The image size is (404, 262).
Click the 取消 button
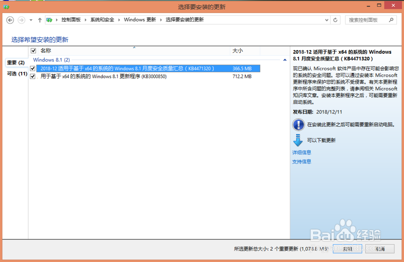point(380,249)
